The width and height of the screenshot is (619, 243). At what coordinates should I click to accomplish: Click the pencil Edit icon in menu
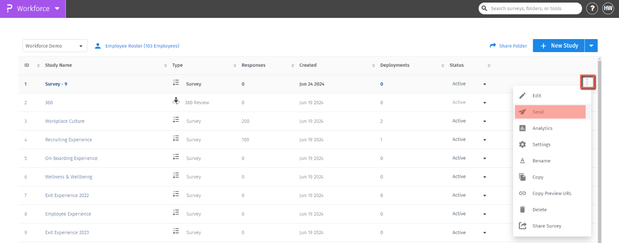[x=523, y=96]
